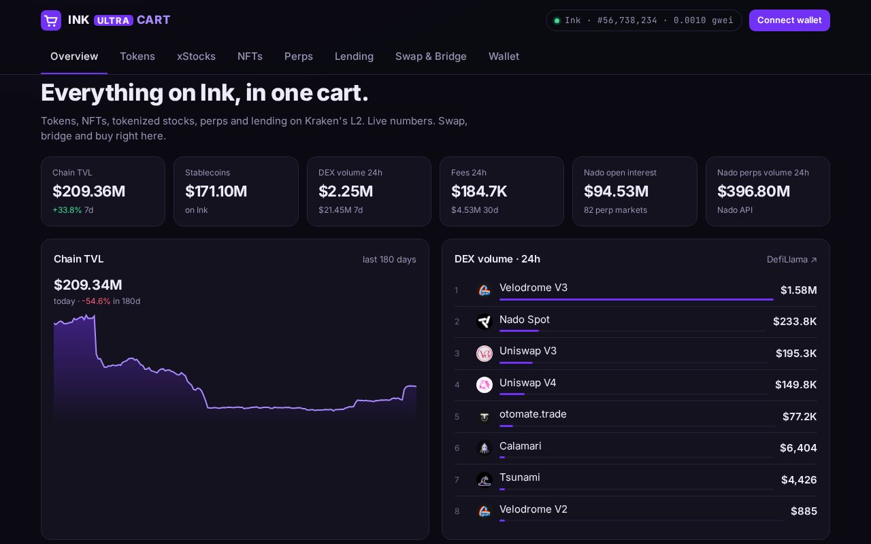Click the Ink block number status pill
The image size is (871, 544).
tap(644, 20)
